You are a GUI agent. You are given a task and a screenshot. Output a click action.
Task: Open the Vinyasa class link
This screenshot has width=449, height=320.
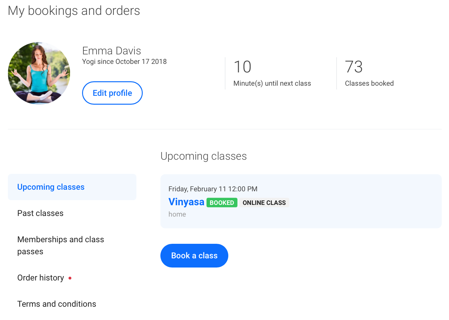[186, 202]
